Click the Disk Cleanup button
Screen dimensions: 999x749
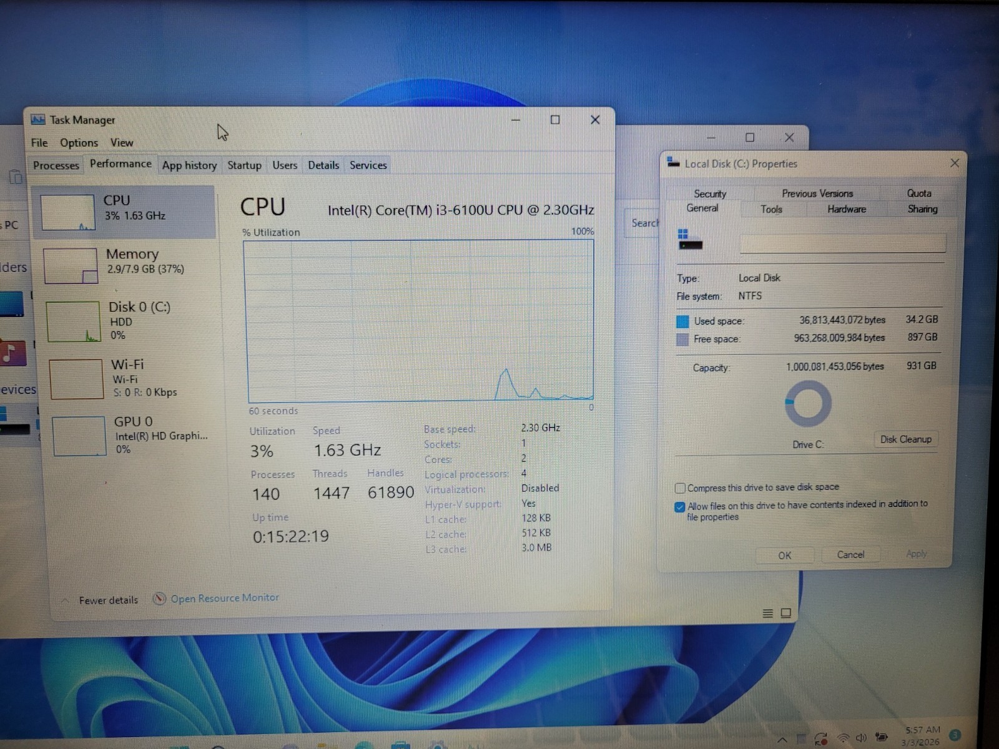(x=905, y=439)
